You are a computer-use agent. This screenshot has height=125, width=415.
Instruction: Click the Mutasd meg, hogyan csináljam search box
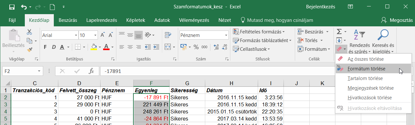(x=277, y=20)
